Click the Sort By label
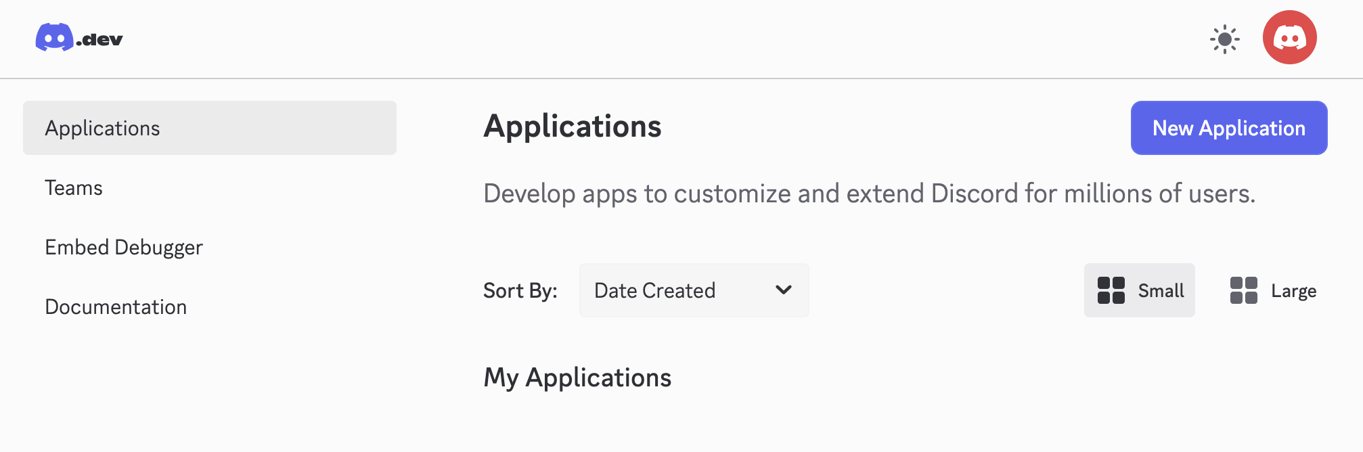 (520, 290)
